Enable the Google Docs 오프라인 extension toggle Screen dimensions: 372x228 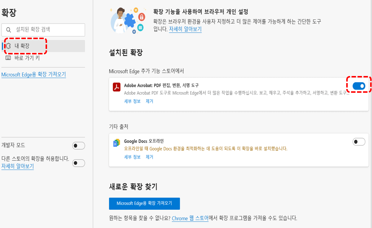click(x=359, y=142)
